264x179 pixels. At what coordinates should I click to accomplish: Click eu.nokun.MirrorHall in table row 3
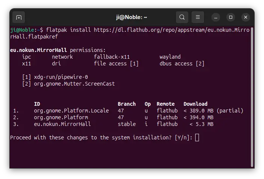[62, 124]
